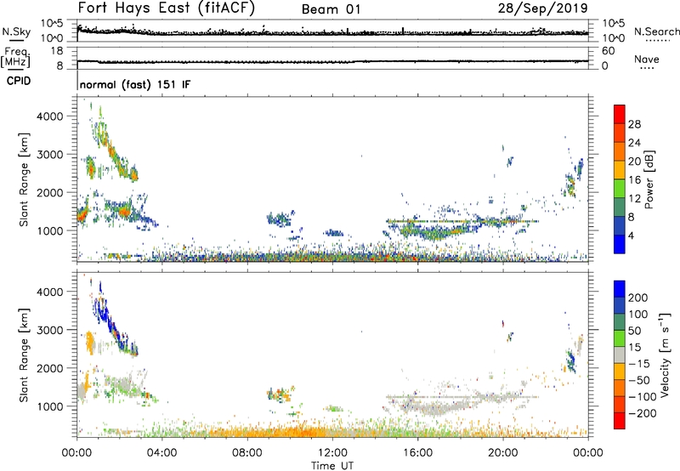Click velocity color bar value '-200'
Image resolution: width=680 pixels, height=471 pixels.
point(643,413)
